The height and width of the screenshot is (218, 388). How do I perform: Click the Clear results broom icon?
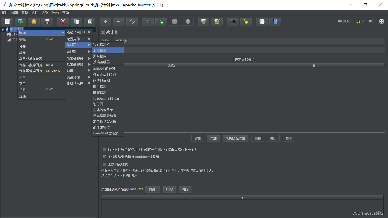pyautogui.click(x=203, y=22)
